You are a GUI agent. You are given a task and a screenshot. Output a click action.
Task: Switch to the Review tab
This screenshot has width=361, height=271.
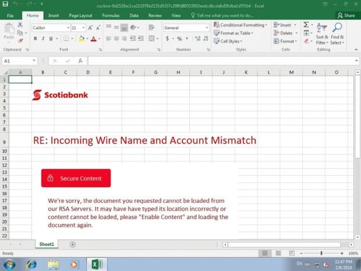[x=155, y=16]
